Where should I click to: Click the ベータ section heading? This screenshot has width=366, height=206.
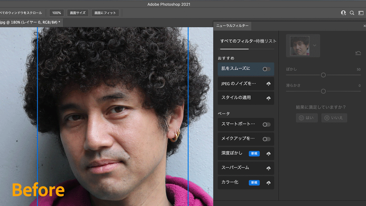(224, 114)
